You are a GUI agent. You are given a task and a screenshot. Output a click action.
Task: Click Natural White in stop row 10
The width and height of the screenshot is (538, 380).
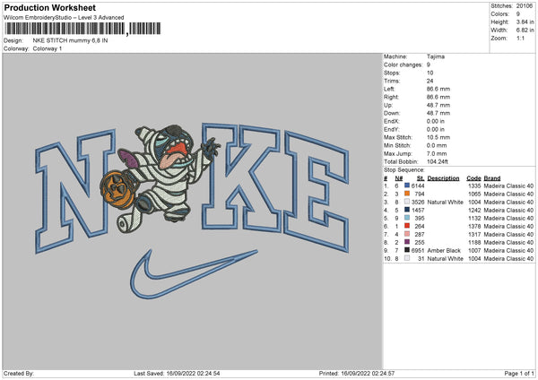point(446,259)
